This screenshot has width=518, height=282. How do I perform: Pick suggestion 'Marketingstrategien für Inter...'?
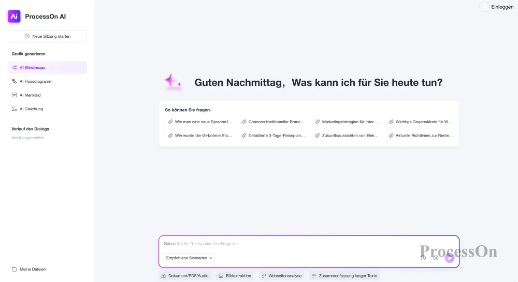347,122
